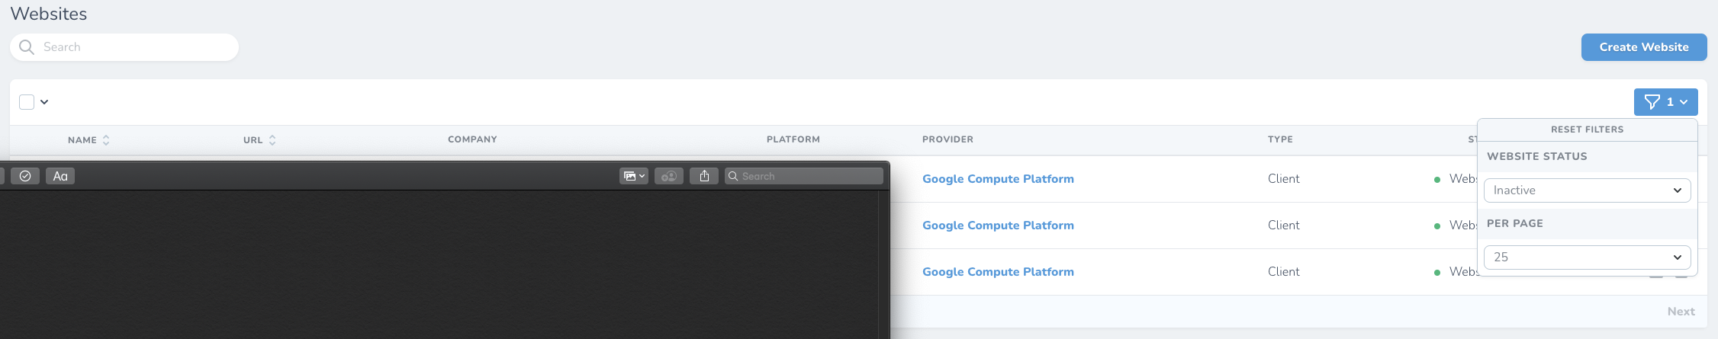Viewport: 1718px width, 339px height.
Task: Click the checklist circle button in Notes window
Action: 25,176
